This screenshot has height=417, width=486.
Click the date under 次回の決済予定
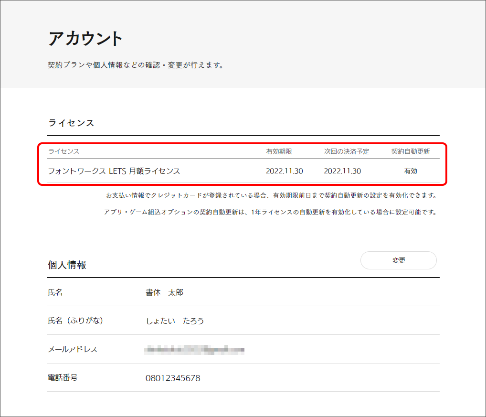tap(342, 171)
